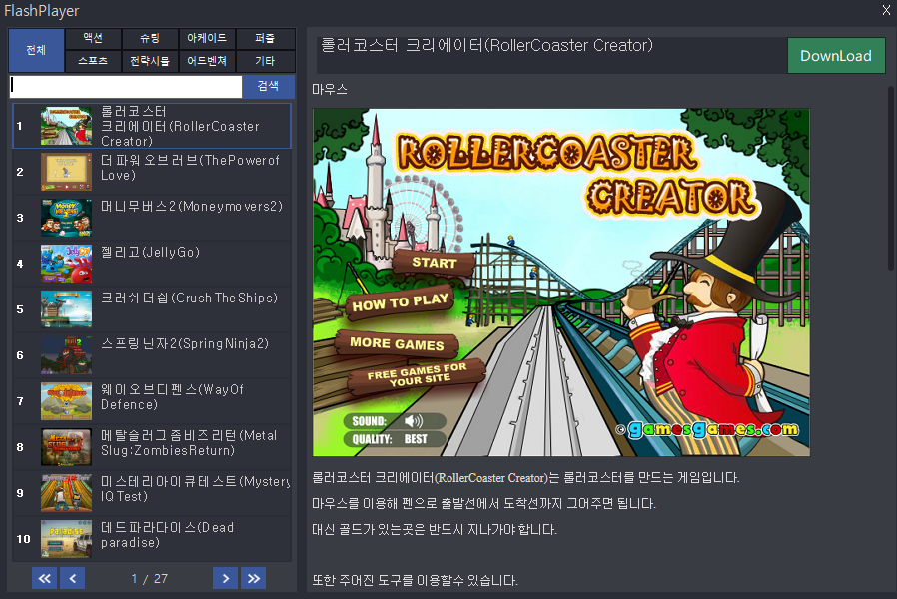Viewport: 897px width, 599px height.
Task: Select the Crush The Ships thumbnail
Action: [66, 309]
